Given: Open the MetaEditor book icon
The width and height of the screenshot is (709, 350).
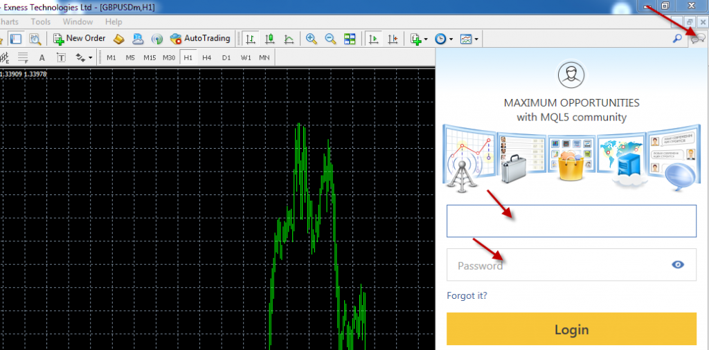Looking at the screenshot, I should [119, 39].
